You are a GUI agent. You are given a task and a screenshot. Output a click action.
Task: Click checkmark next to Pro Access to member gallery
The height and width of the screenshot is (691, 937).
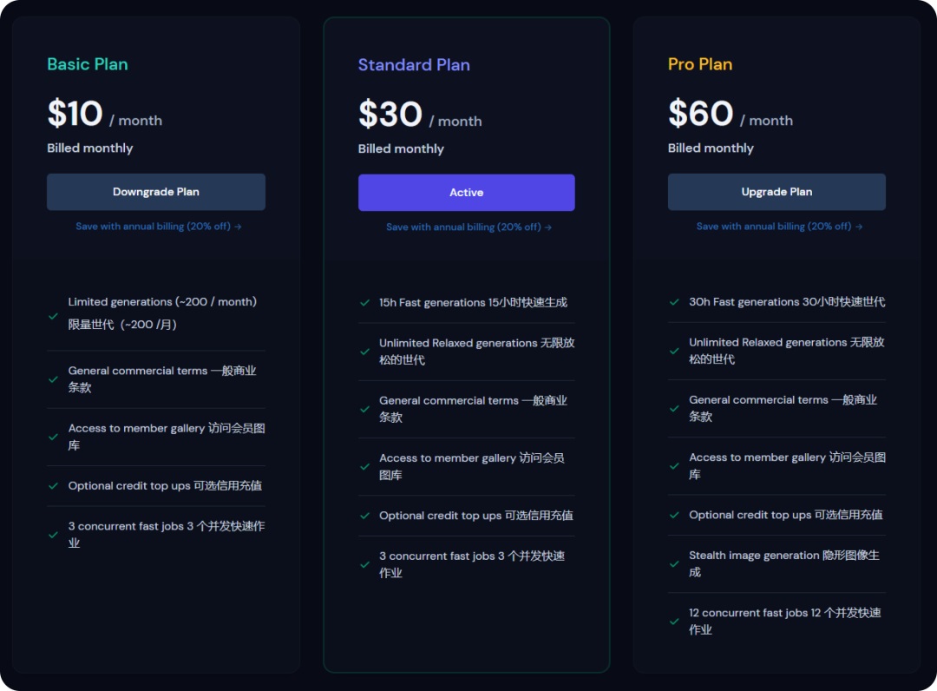coord(674,465)
